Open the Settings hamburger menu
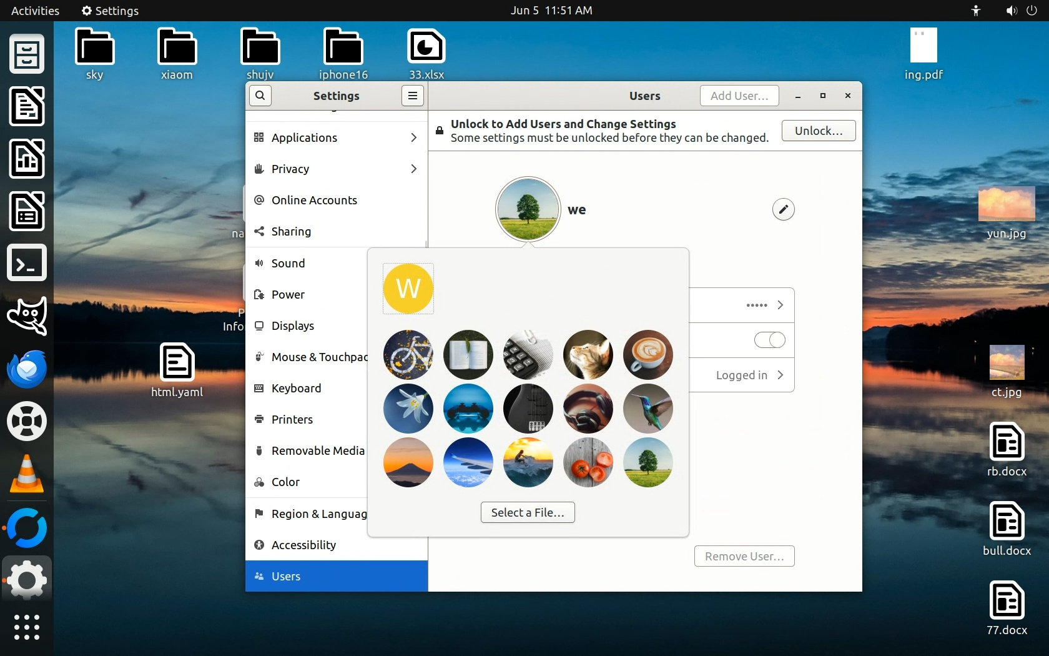This screenshot has height=656, width=1049. (x=412, y=96)
